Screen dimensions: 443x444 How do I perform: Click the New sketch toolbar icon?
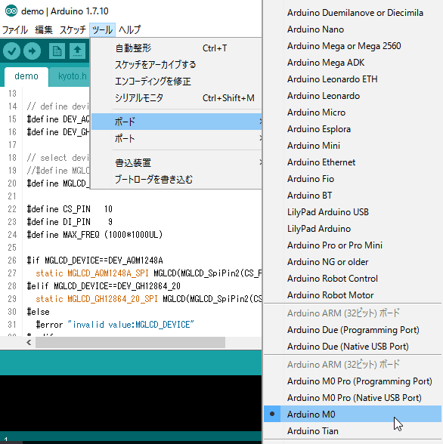tap(57, 51)
